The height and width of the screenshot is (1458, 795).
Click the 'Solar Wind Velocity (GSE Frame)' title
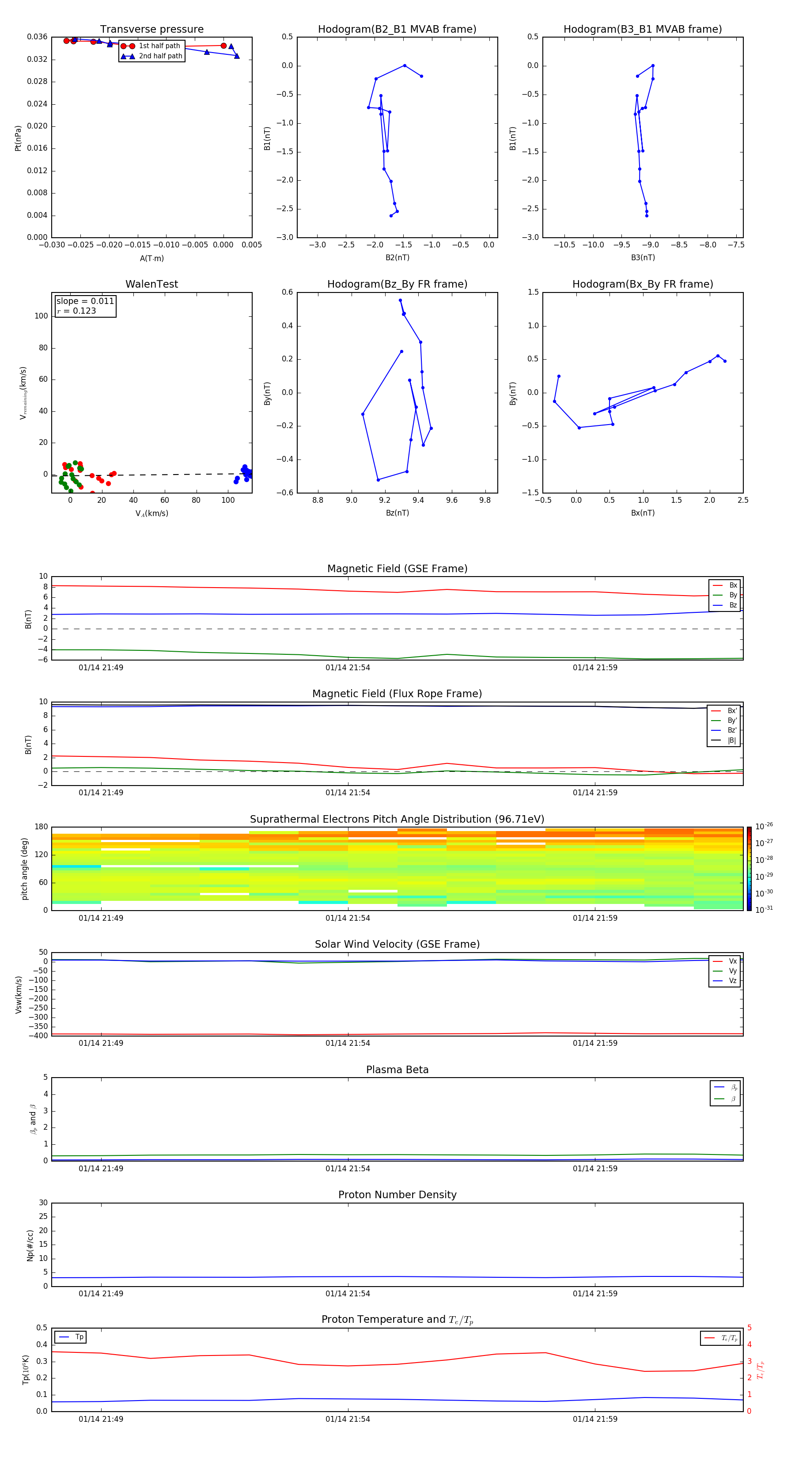point(397,944)
